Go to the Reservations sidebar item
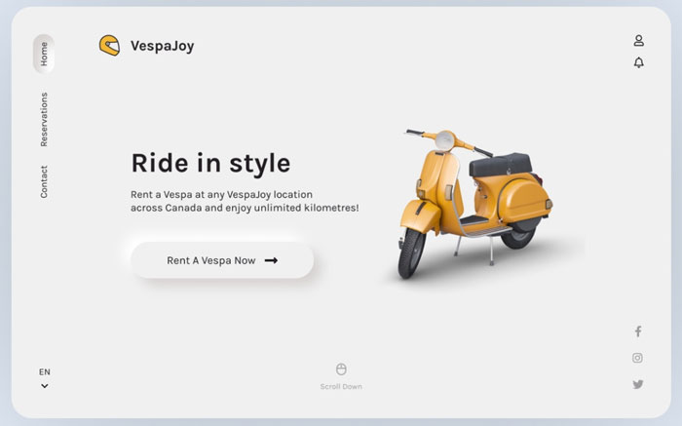This screenshot has width=682, height=426. pyautogui.click(x=44, y=119)
